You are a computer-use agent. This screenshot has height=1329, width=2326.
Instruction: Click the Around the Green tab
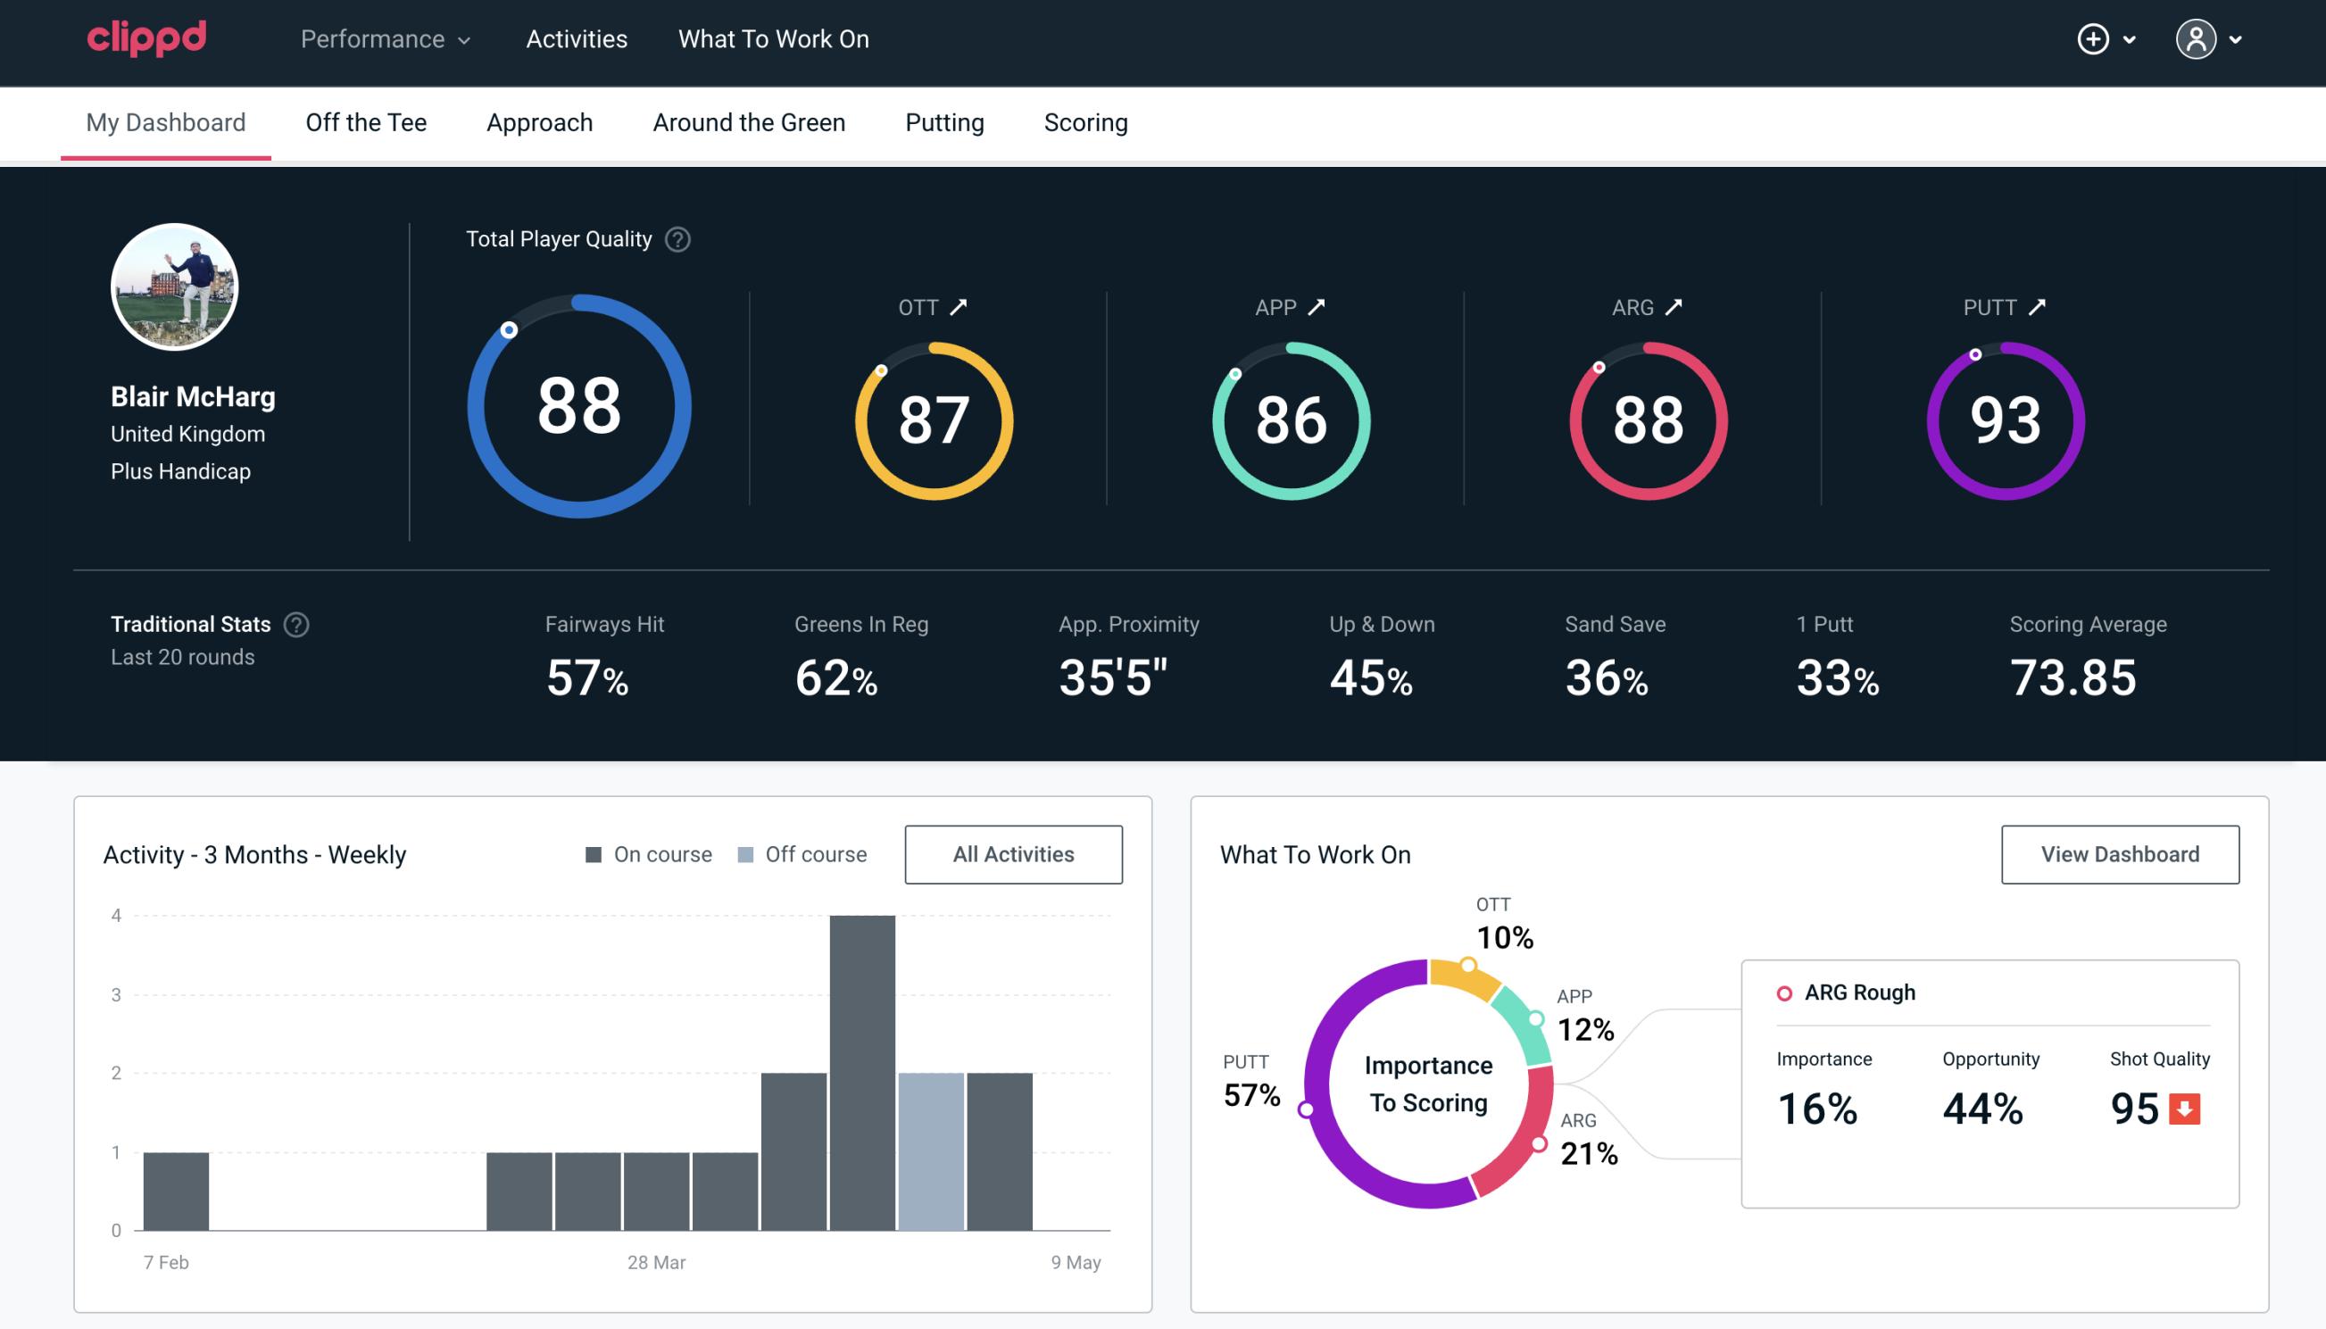pyautogui.click(x=748, y=121)
